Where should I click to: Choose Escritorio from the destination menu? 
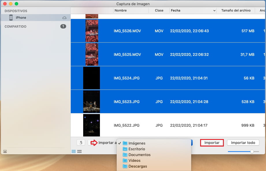pos(137,149)
